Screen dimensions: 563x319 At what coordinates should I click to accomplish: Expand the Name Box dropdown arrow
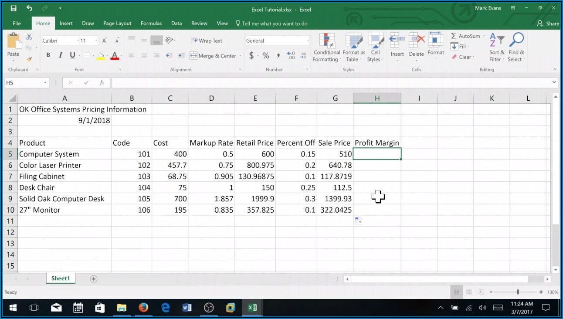(45, 83)
